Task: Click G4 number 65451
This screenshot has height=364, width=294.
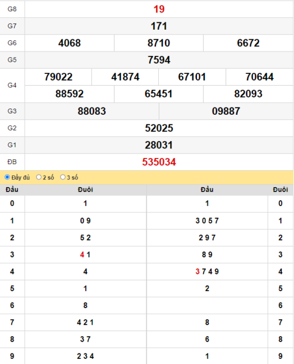Action: point(159,94)
